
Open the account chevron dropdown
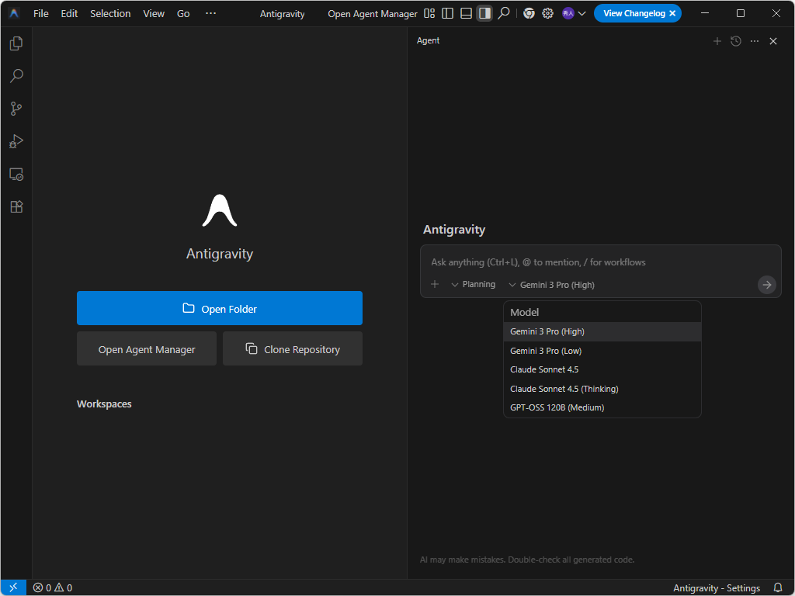(x=582, y=13)
